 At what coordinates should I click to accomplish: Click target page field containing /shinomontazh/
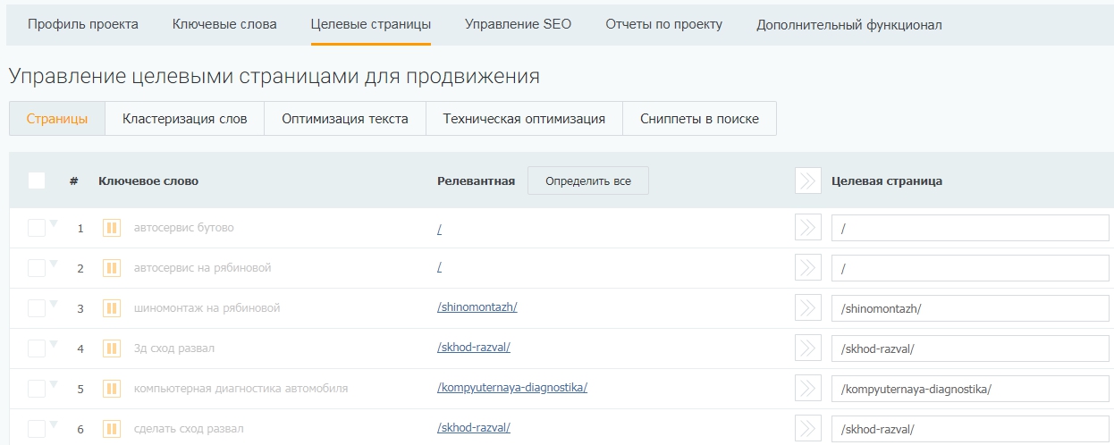click(969, 308)
